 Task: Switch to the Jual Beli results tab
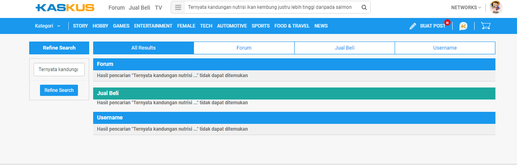[345, 48]
